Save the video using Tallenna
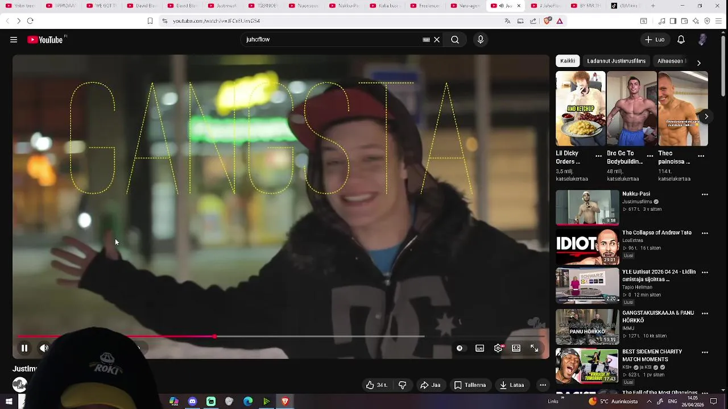Image resolution: width=728 pixels, height=409 pixels. (x=470, y=385)
